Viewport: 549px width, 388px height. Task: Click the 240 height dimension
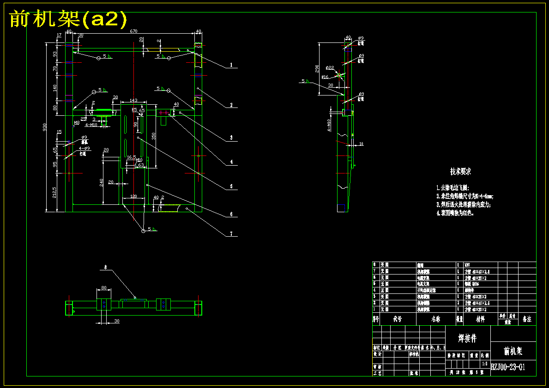(x=101, y=182)
